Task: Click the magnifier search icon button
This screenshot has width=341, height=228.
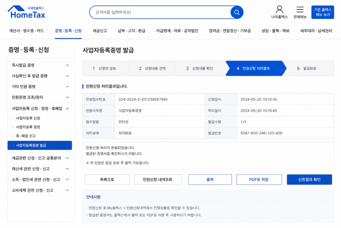Action: (237, 12)
